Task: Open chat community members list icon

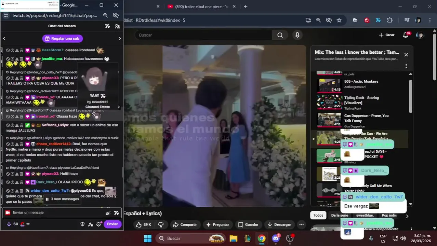Action: pos(117,26)
